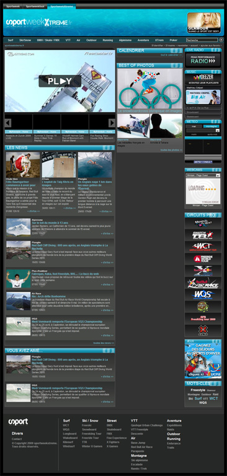227x476 pixels.
Task: Open the Peak Performance Radio player
Action: click(x=203, y=59)
